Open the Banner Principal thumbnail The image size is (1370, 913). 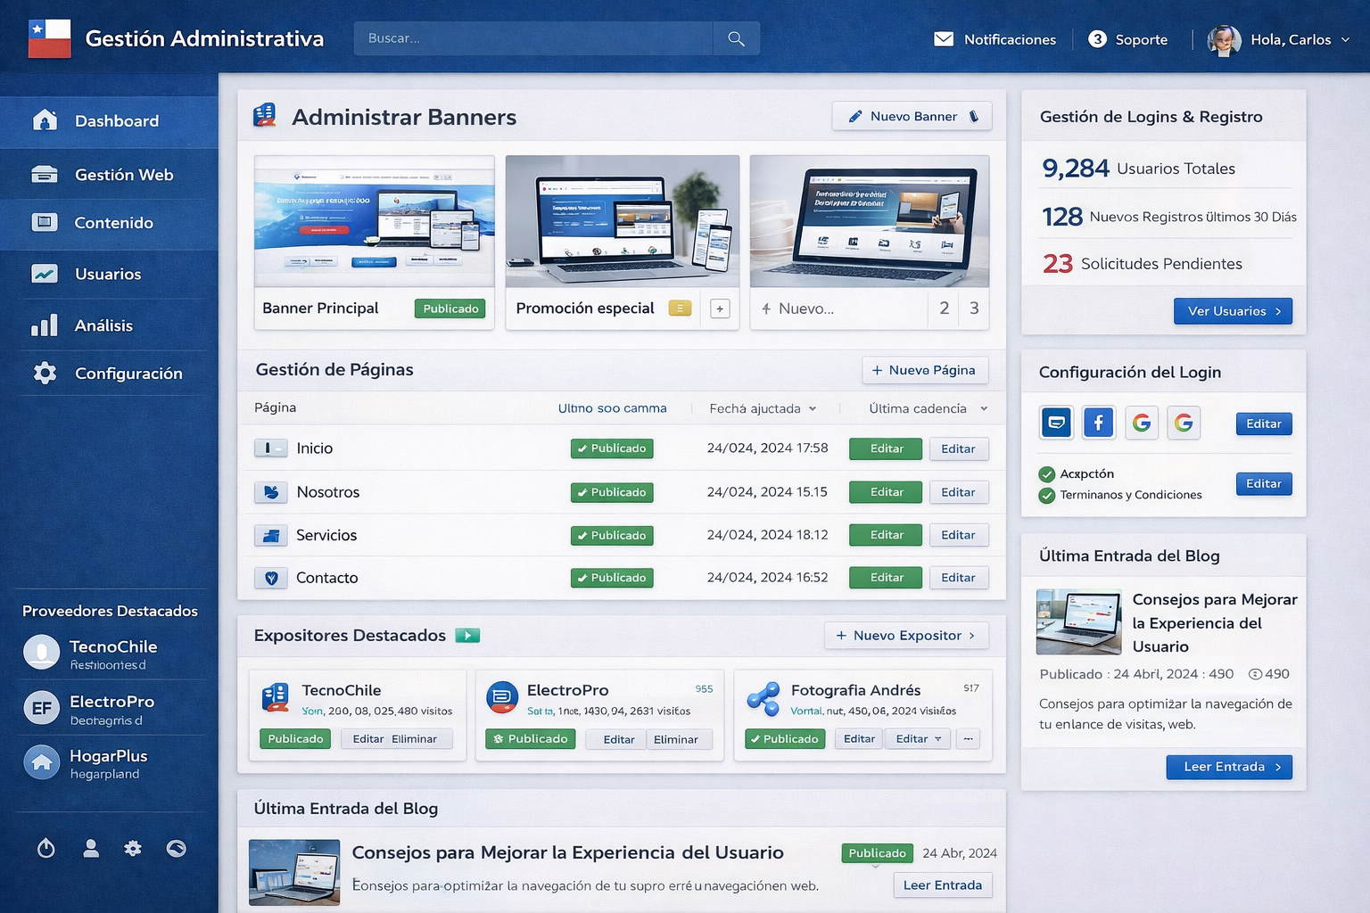[375, 221]
